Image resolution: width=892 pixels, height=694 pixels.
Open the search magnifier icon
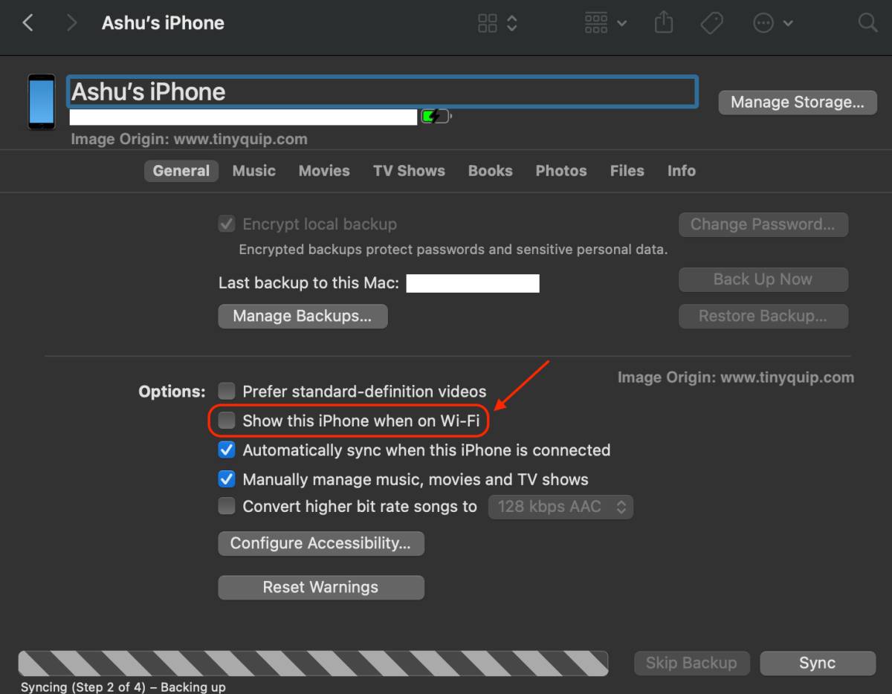867,23
